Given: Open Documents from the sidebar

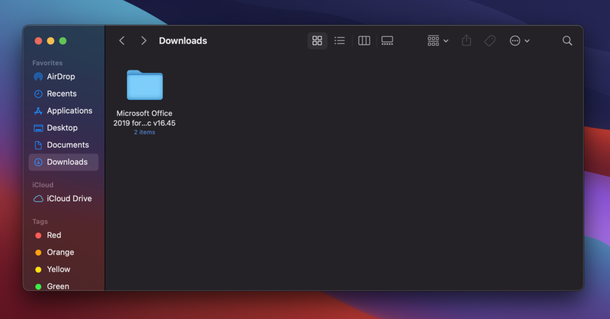Looking at the screenshot, I should click(x=67, y=145).
